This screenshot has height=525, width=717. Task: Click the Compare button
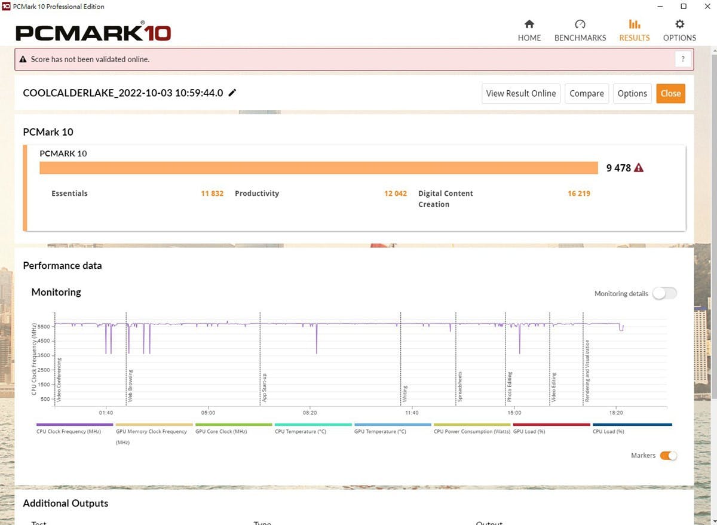coord(587,93)
